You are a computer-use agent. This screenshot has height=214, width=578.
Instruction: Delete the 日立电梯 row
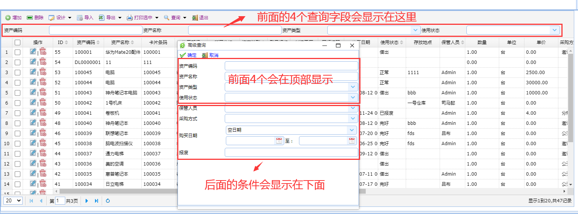[43, 184]
